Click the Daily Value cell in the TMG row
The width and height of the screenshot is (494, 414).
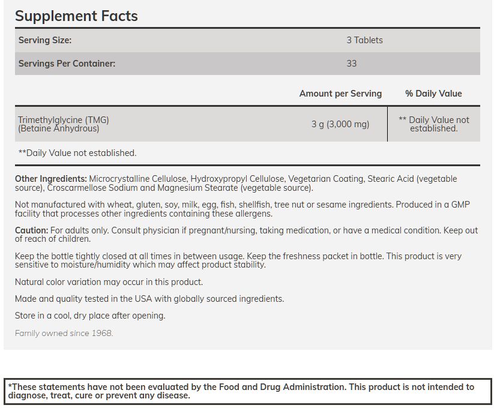(x=434, y=124)
